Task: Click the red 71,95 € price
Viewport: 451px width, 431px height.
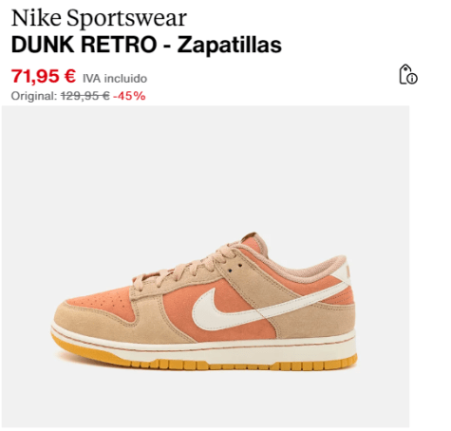Action: (44, 76)
